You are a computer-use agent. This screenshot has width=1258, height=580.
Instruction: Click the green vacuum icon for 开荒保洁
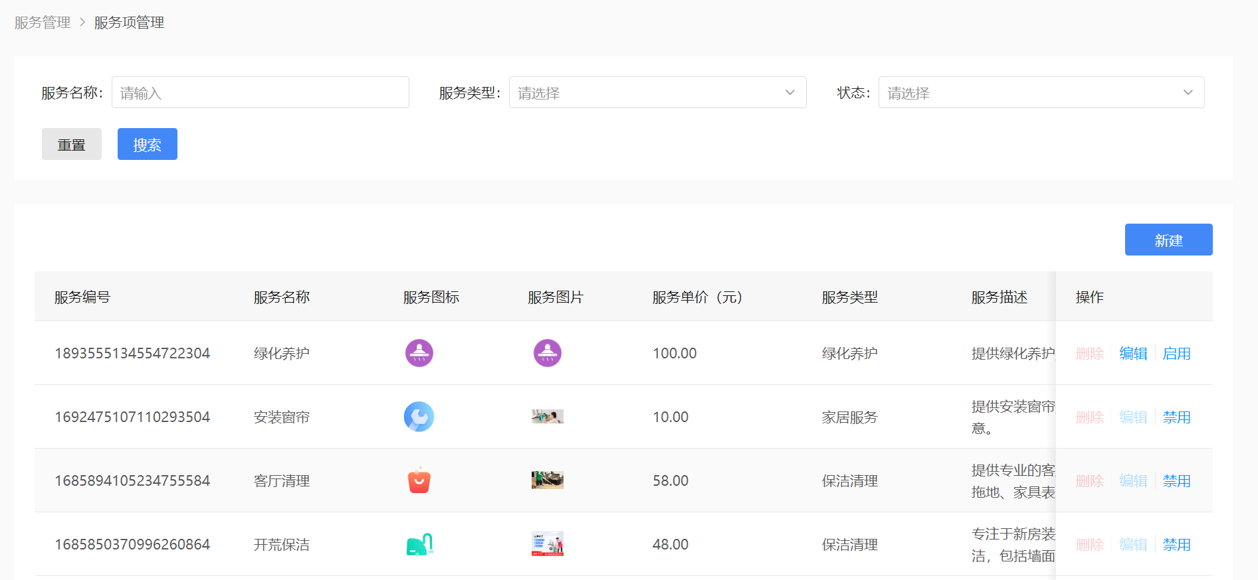(x=419, y=544)
